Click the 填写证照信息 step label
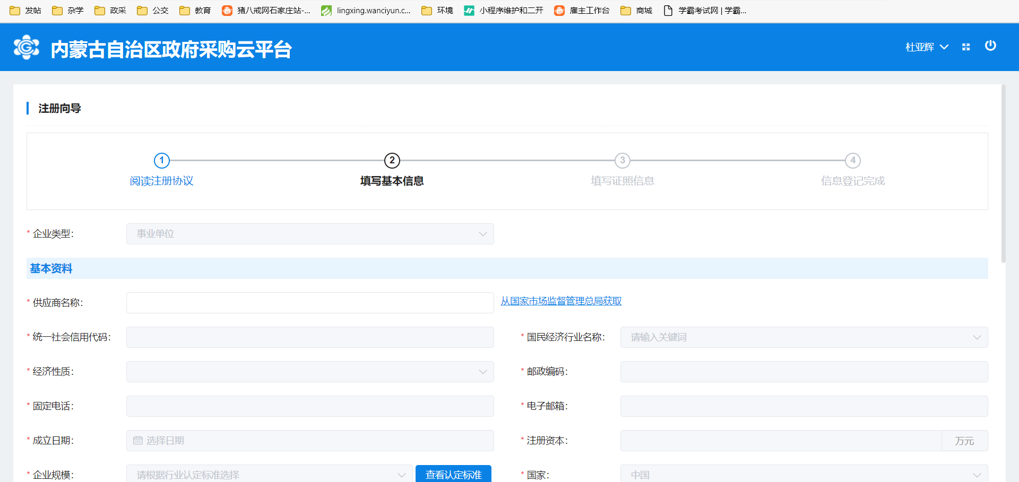 (623, 181)
